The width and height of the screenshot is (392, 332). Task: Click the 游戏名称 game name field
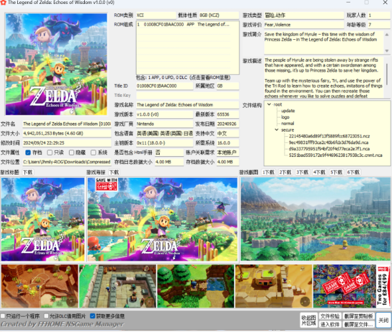[x=188, y=105]
